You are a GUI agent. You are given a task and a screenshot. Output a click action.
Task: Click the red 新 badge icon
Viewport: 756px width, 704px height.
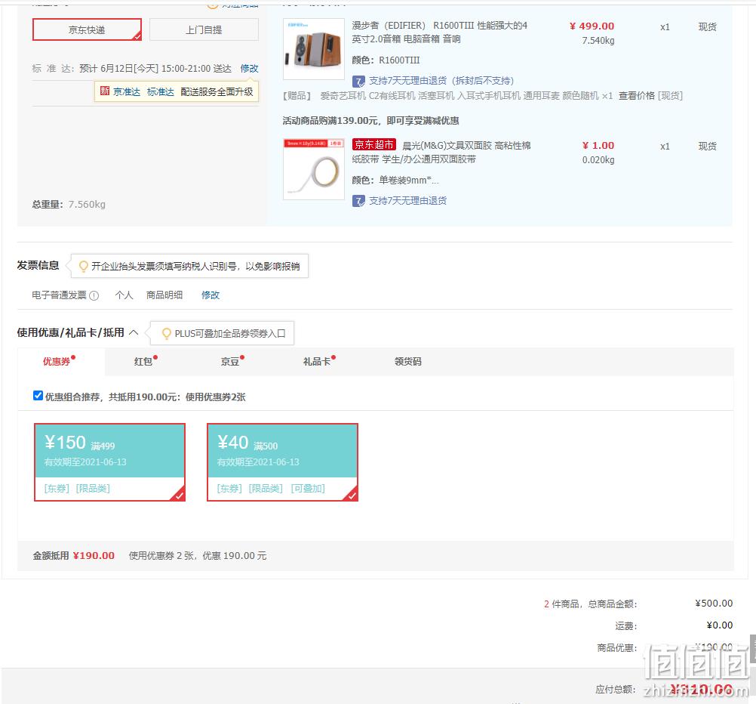pos(105,91)
